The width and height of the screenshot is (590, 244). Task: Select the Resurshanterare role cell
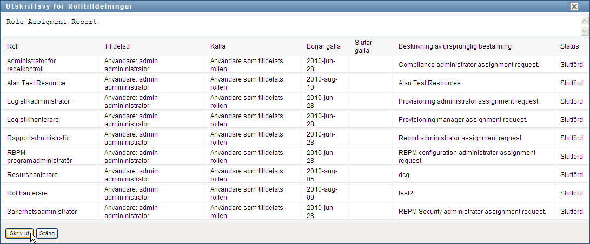[x=49, y=175]
